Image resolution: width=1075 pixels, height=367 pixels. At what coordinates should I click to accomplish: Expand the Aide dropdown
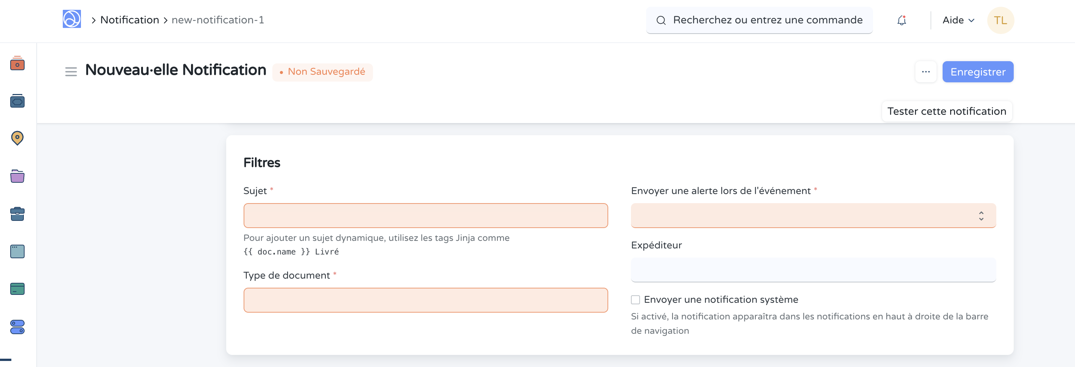coord(958,20)
